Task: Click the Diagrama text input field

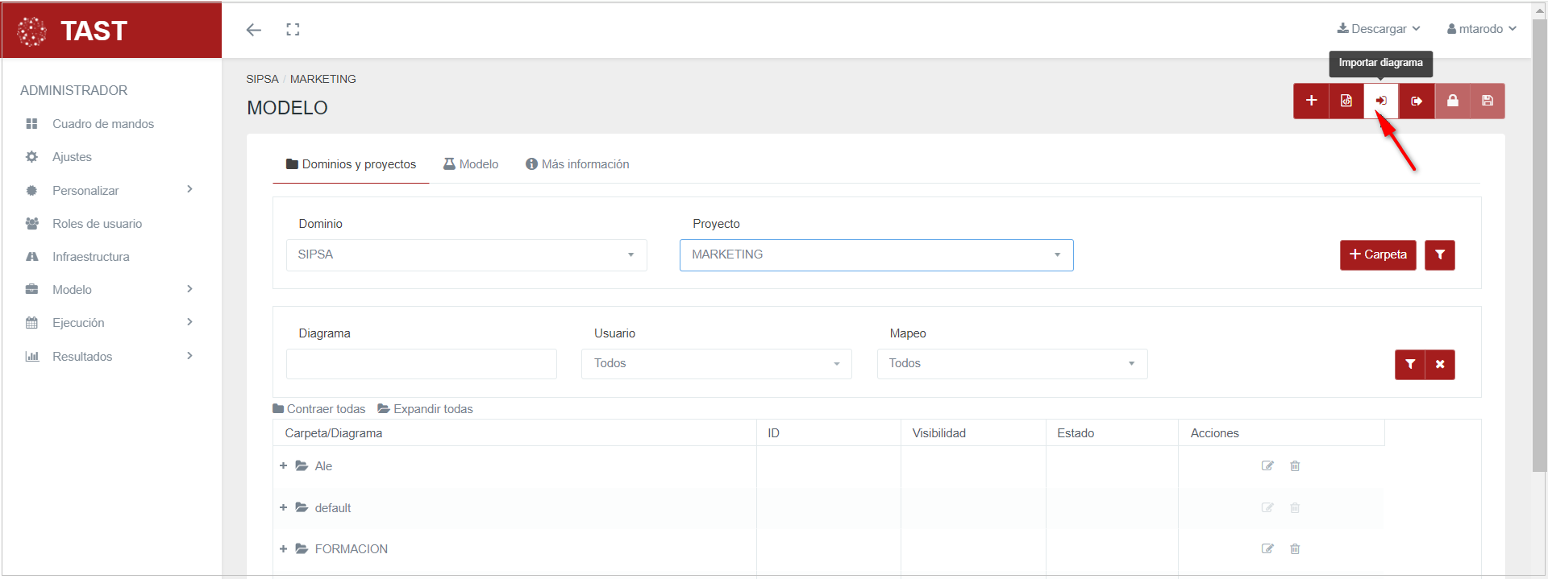Action: [x=421, y=364]
